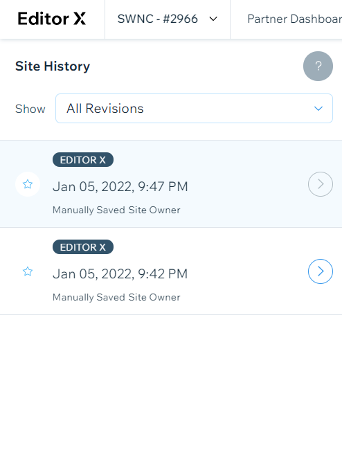Click the EDITOR X badge on second revision
The width and height of the screenshot is (342, 466).
(x=83, y=247)
